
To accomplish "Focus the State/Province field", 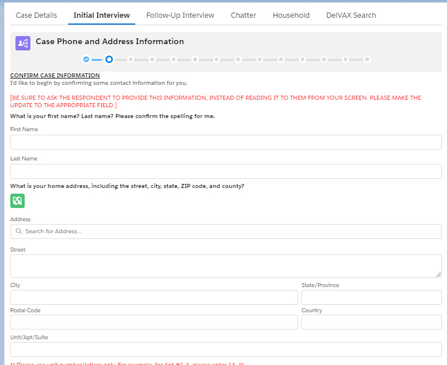I will [371, 297].
